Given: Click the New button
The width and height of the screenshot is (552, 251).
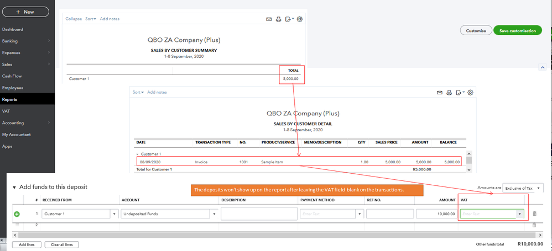Looking at the screenshot, I should click(25, 12).
